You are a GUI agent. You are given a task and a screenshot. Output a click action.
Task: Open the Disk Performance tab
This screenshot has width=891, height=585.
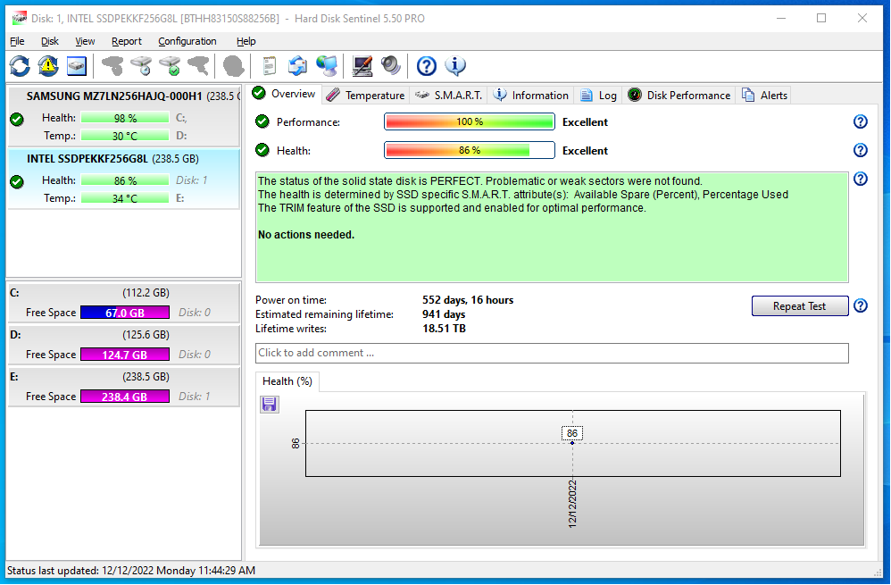coord(679,95)
